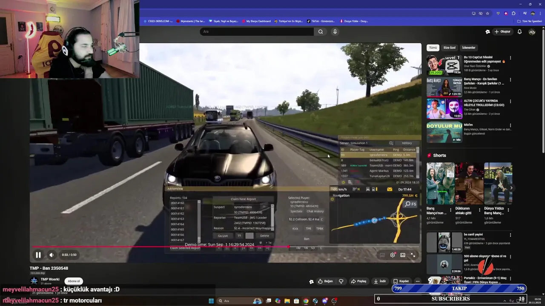The image size is (545, 306).
Task: Open Barış Manço En Sevilen Şarkıları thumbnail
Action: tap(444, 87)
